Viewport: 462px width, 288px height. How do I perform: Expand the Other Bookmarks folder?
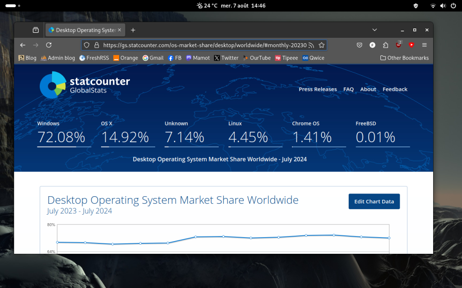pyautogui.click(x=405, y=58)
